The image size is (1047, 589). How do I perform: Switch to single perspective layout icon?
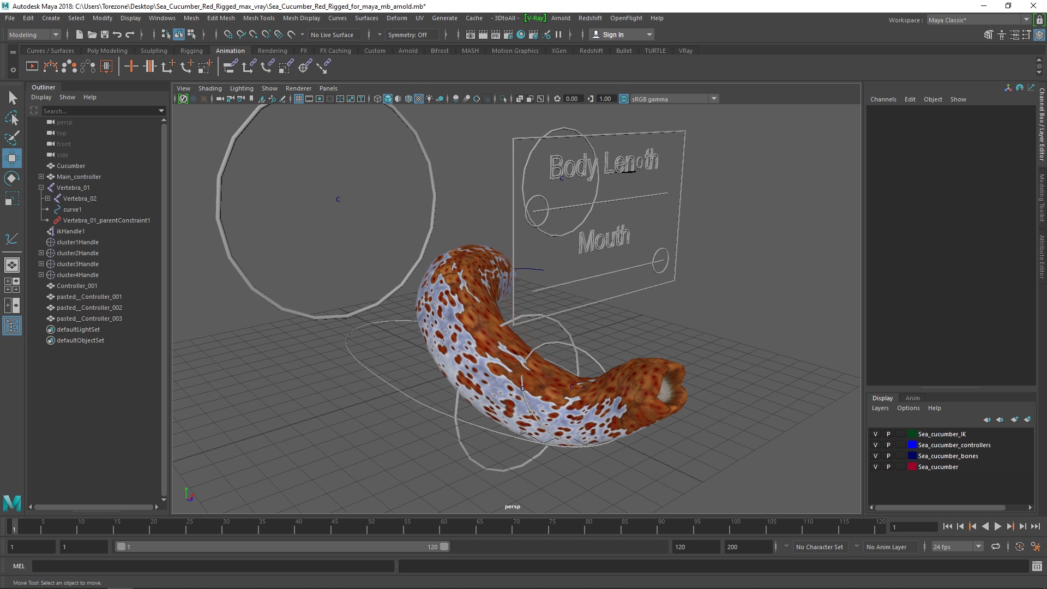[12, 265]
